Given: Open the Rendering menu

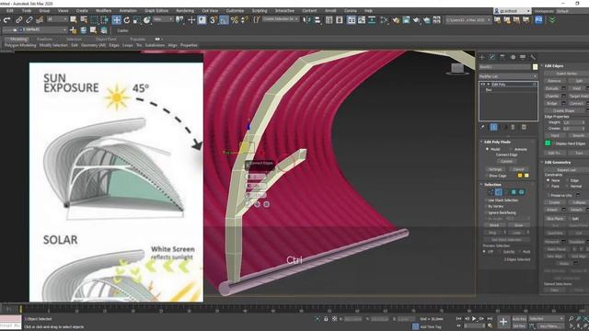Looking at the screenshot, I should click(185, 11).
